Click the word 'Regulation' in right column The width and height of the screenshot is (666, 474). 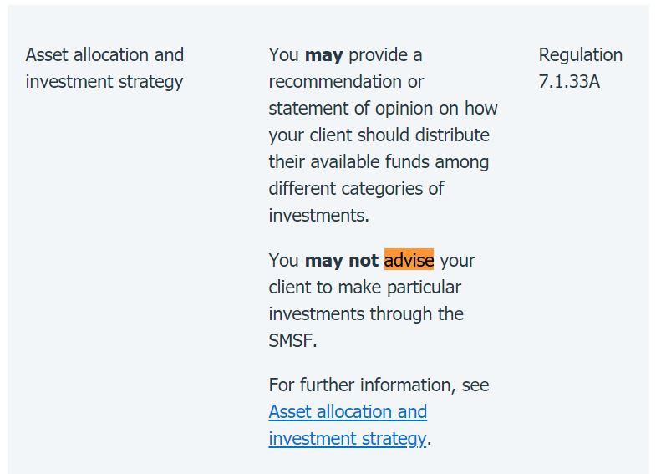coord(580,55)
